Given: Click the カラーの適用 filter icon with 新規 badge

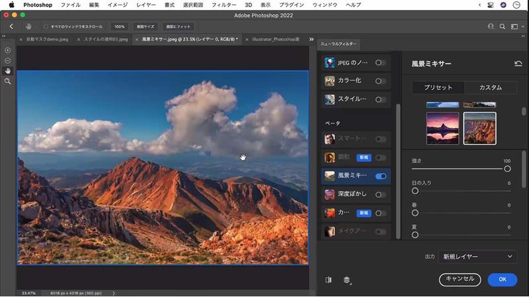Looking at the screenshot, I should 329,213.
